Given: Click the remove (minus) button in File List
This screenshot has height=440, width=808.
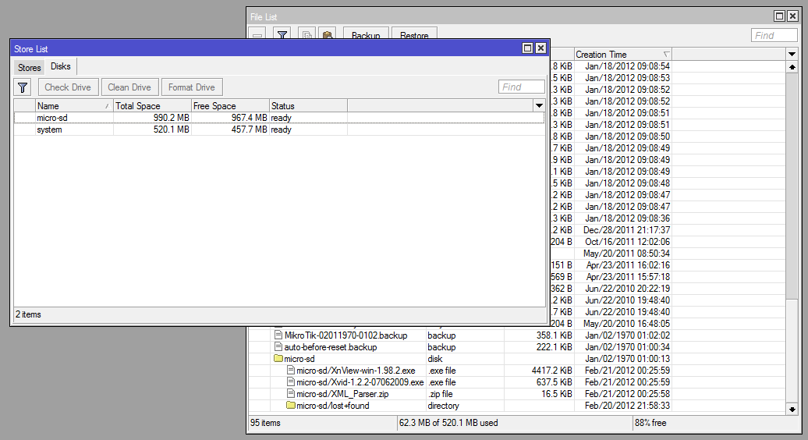Looking at the screenshot, I should tap(257, 34).
